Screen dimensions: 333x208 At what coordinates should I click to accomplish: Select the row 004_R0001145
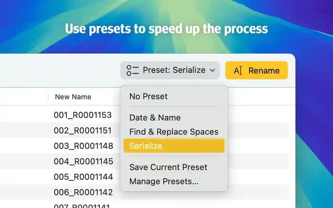click(x=83, y=162)
